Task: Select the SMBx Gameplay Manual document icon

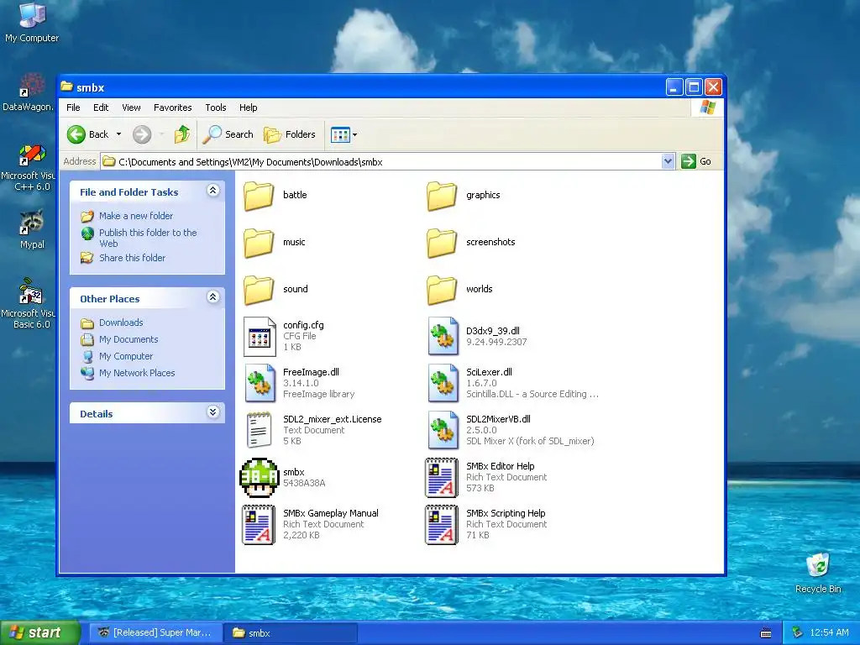Action: pos(259,525)
